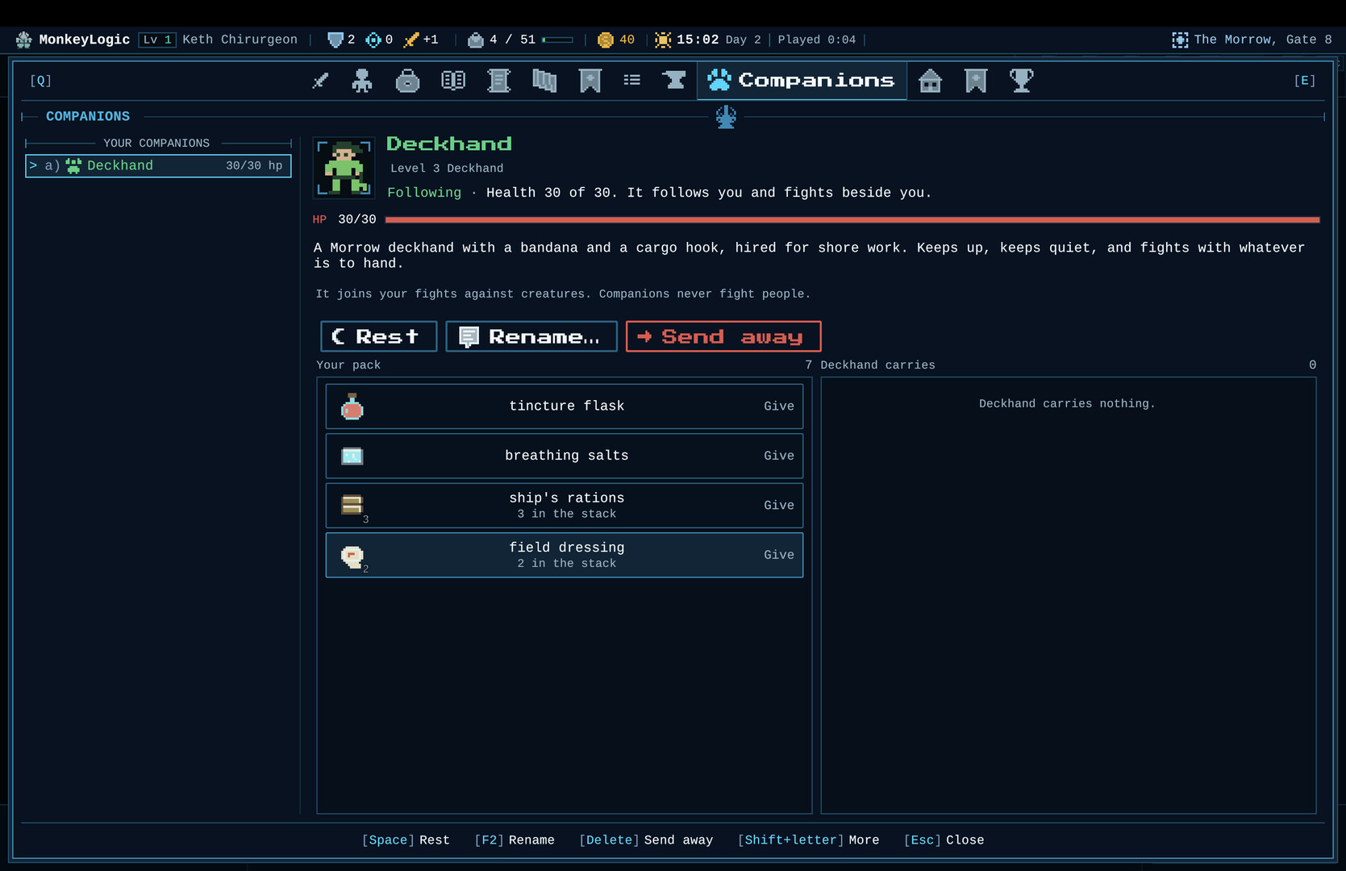Go to previous tab with [Q]
Viewport: 1346px width, 871px height.
(x=40, y=81)
